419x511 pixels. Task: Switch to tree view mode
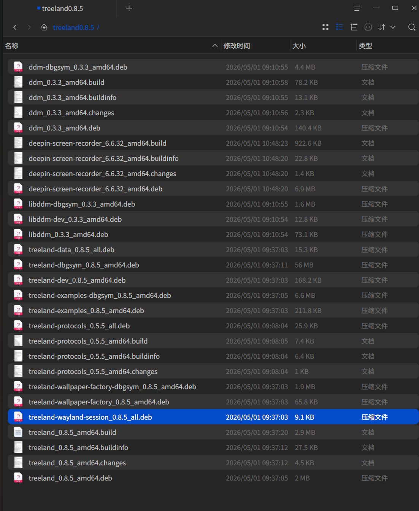354,27
